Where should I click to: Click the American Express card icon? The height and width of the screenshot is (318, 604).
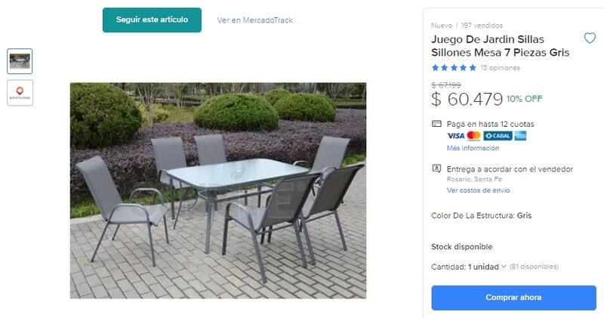(520, 136)
